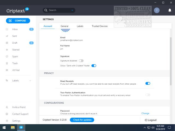Image resolution: width=175 pixels, height=131 pixels.
Task: Expand the Labels chevron in sidebar
Action: click(x=30, y=81)
